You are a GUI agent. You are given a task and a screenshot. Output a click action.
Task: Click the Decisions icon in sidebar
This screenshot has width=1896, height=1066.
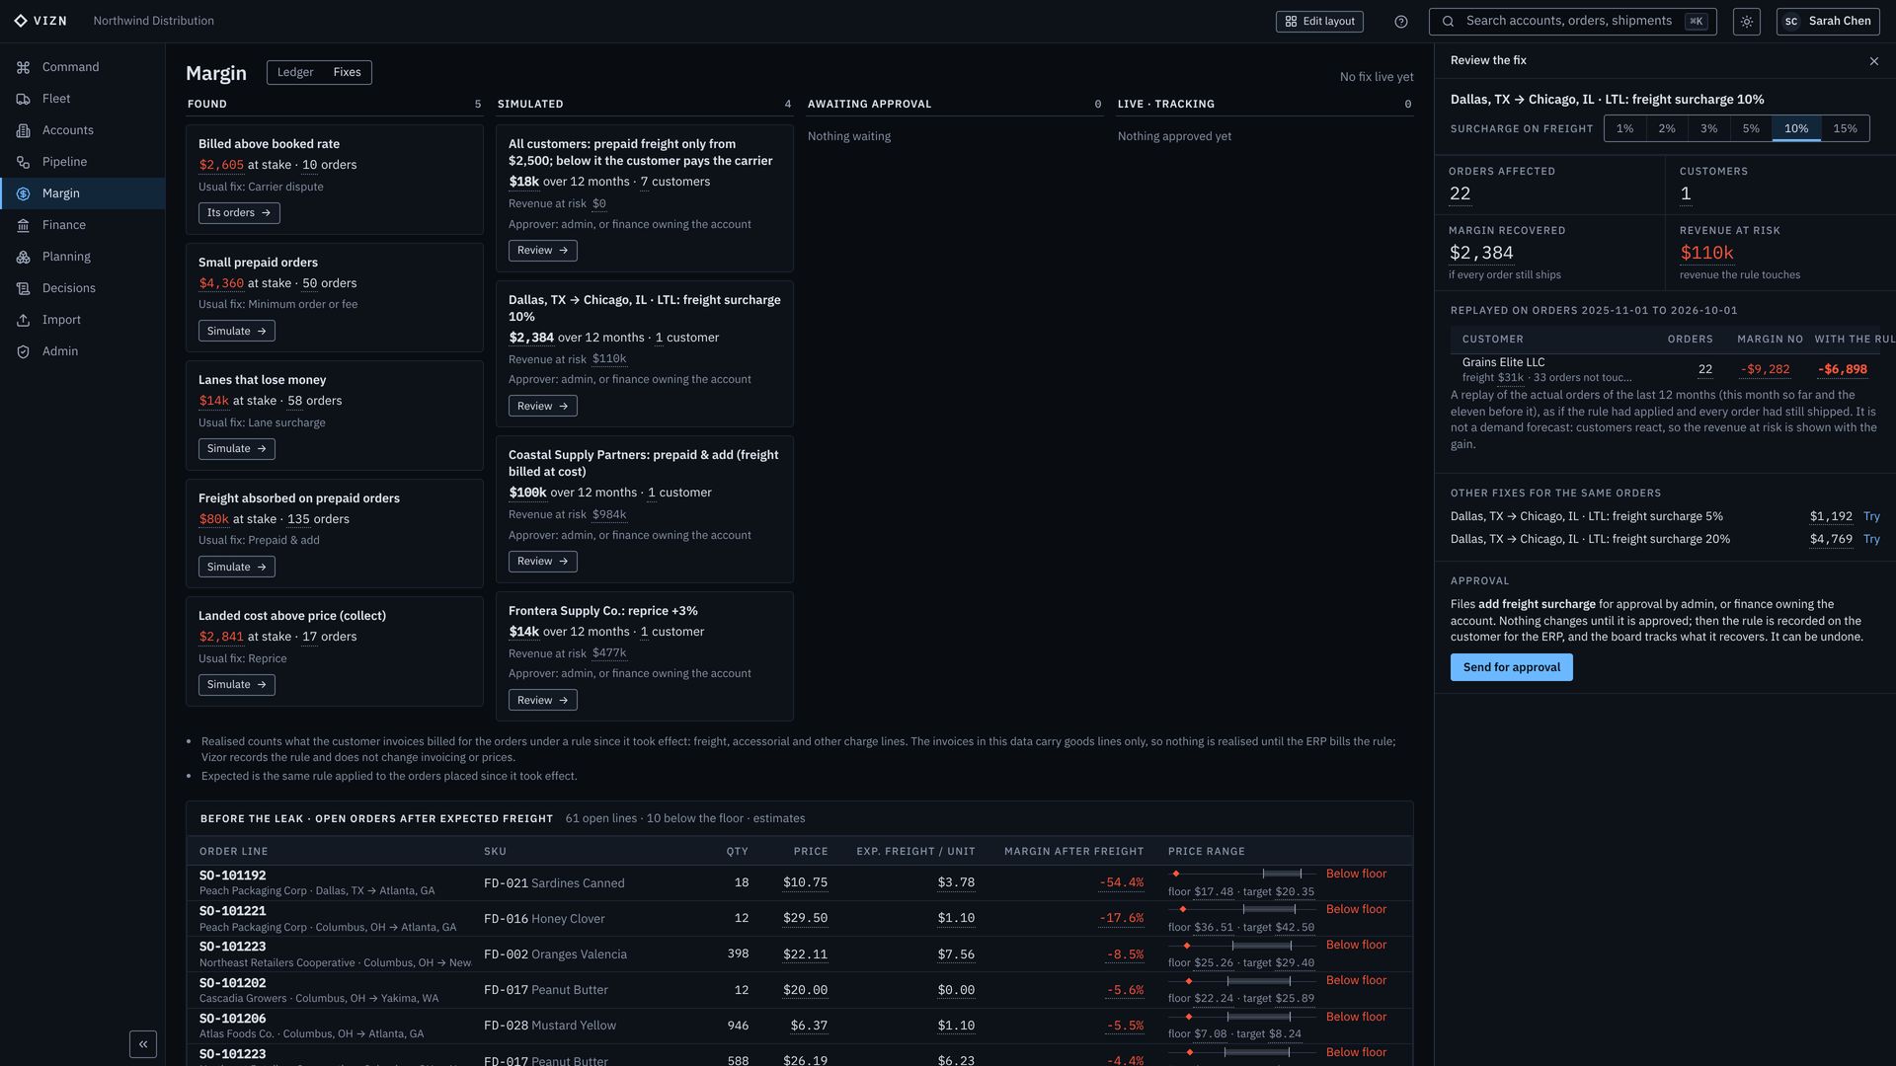tap(23, 288)
